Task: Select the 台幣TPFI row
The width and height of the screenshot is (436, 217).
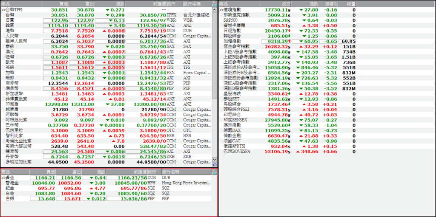Action: click(106, 10)
